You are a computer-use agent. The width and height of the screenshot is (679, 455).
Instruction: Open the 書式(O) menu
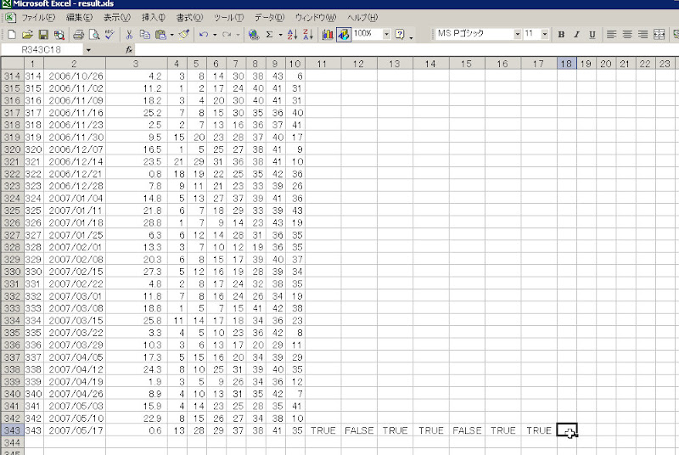pos(189,18)
